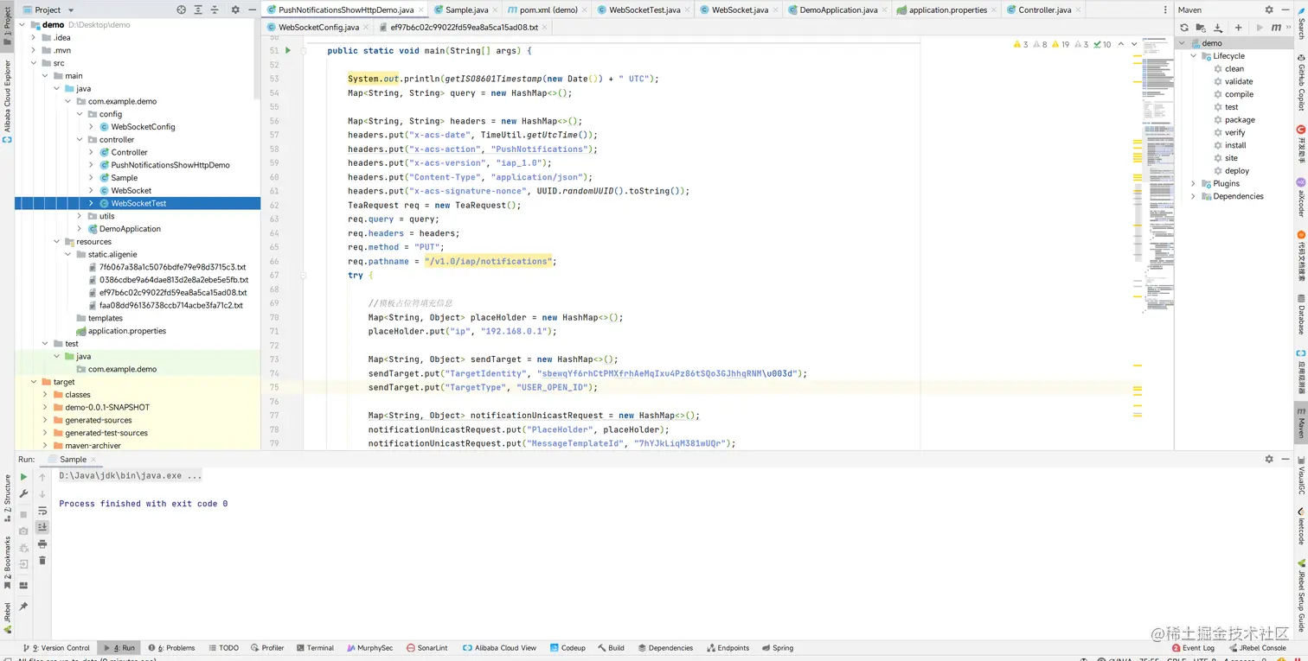
Task: Collapse the static.aligenie folder
Action: 68,254
